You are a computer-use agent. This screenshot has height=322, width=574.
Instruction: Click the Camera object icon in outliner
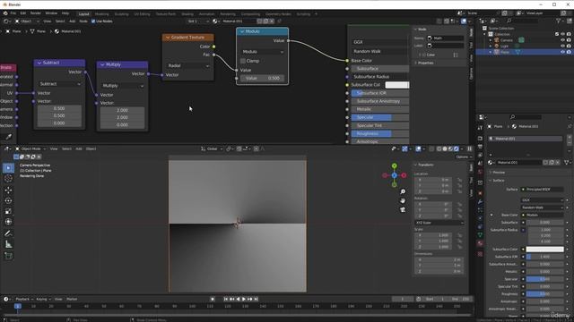click(497, 40)
